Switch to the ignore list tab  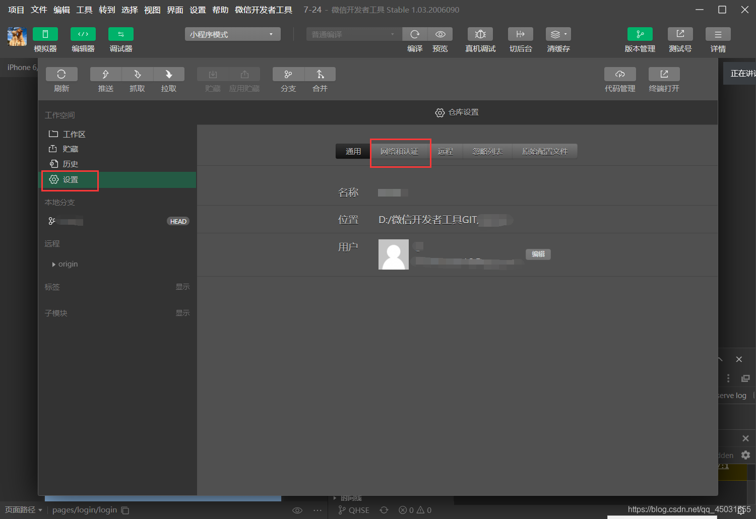[x=488, y=151]
